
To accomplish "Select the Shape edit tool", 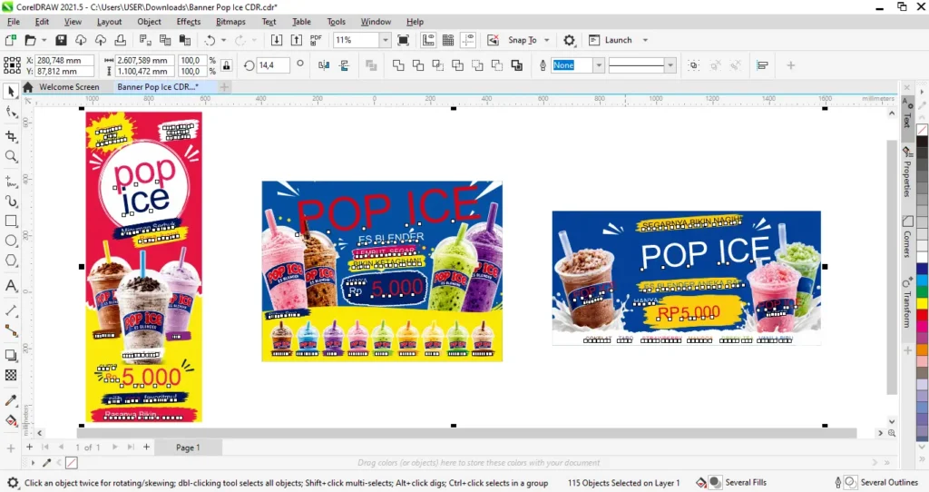I will pyautogui.click(x=11, y=112).
